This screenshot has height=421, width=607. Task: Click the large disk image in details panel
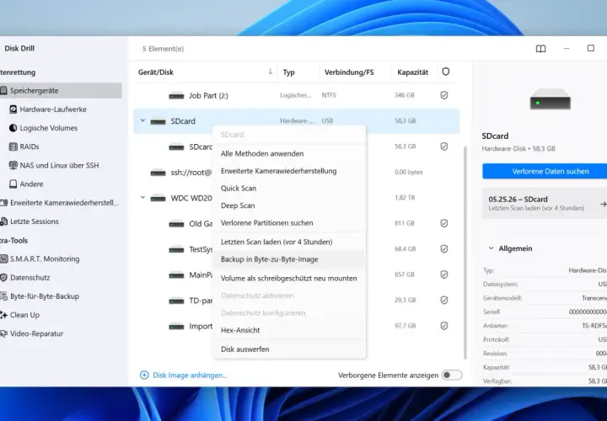click(x=550, y=99)
